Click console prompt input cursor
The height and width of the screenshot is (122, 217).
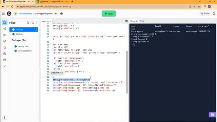click(x=134, y=44)
